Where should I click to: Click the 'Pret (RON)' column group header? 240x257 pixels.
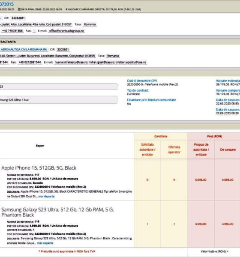coord(214,136)
